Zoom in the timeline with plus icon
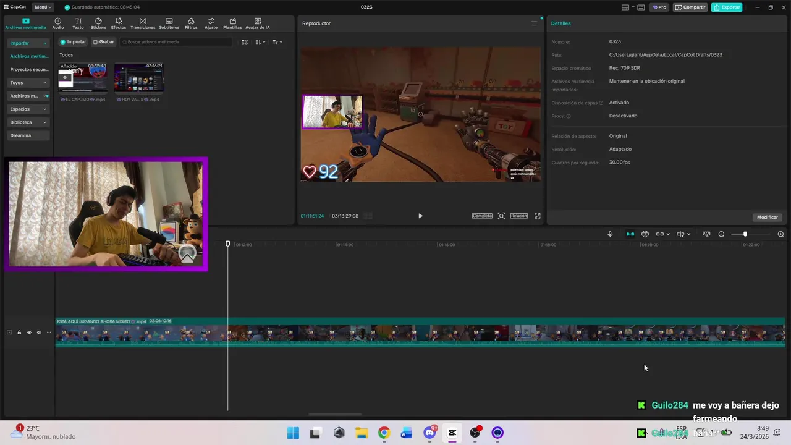Viewport: 791px width, 445px height. (x=780, y=234)
